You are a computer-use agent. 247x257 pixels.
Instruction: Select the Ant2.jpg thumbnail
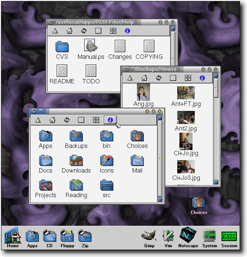click(186, 121)
